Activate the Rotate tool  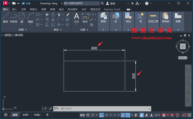tap(53, 15)
